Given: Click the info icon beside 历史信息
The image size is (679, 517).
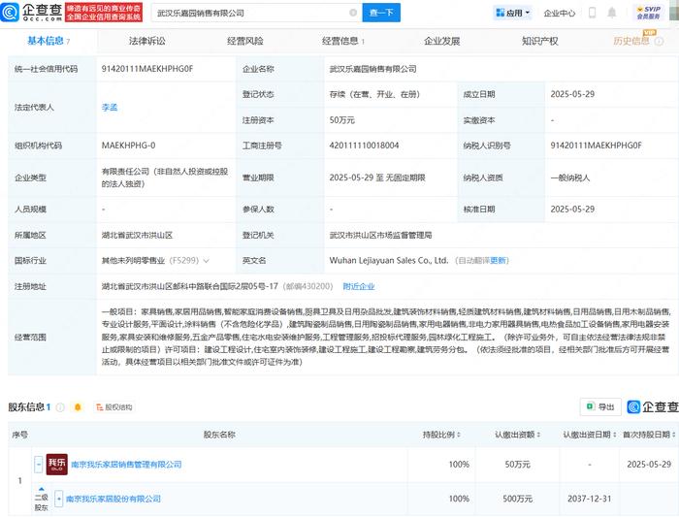Looking at the screenshot, I should click(x=659, y=41).
